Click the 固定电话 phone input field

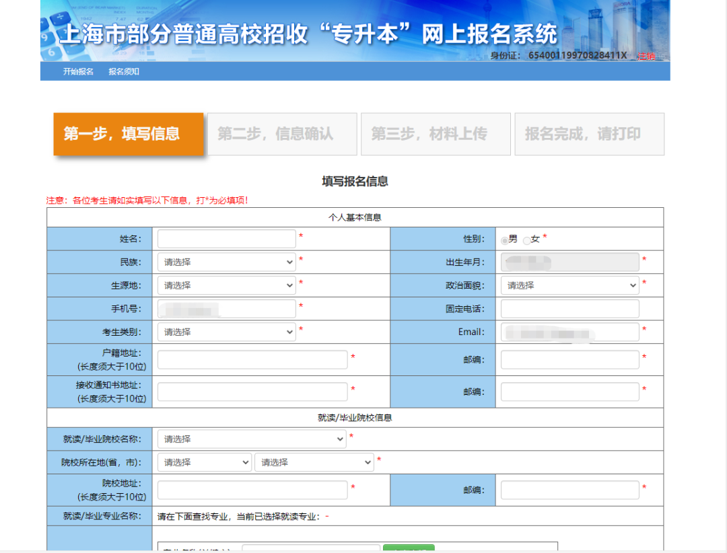(569, 308)
